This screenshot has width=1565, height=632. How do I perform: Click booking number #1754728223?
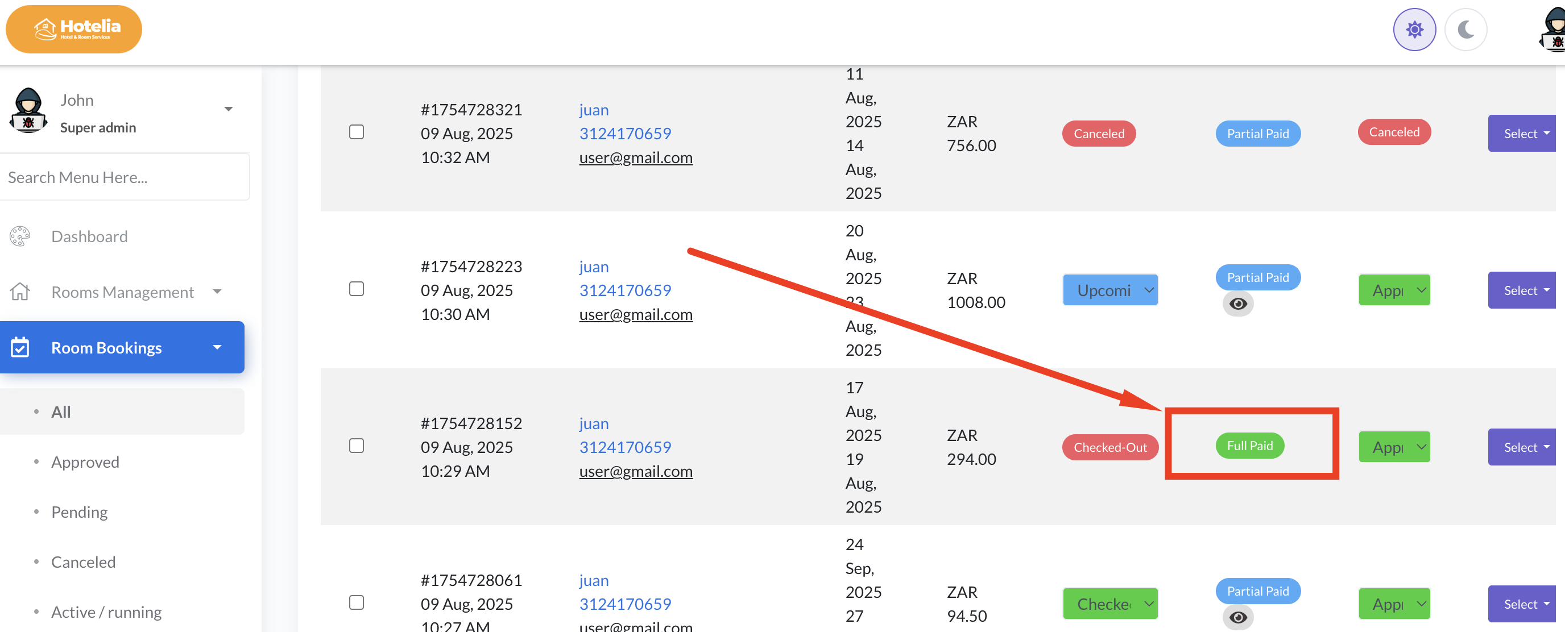click(x=471, y=267)
